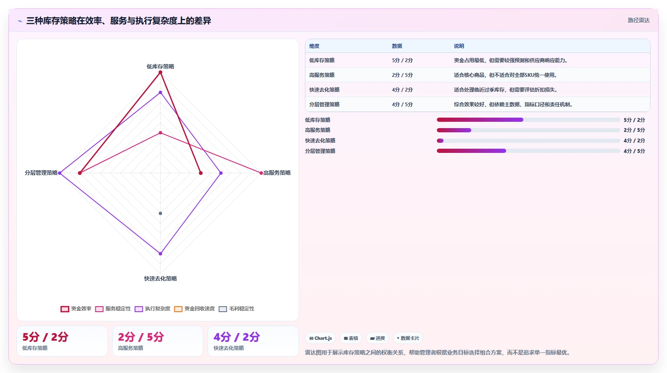Toggle the 毛利稳定性 legend swatch
The height and width of the screenshot is (373, 667).
223,309
